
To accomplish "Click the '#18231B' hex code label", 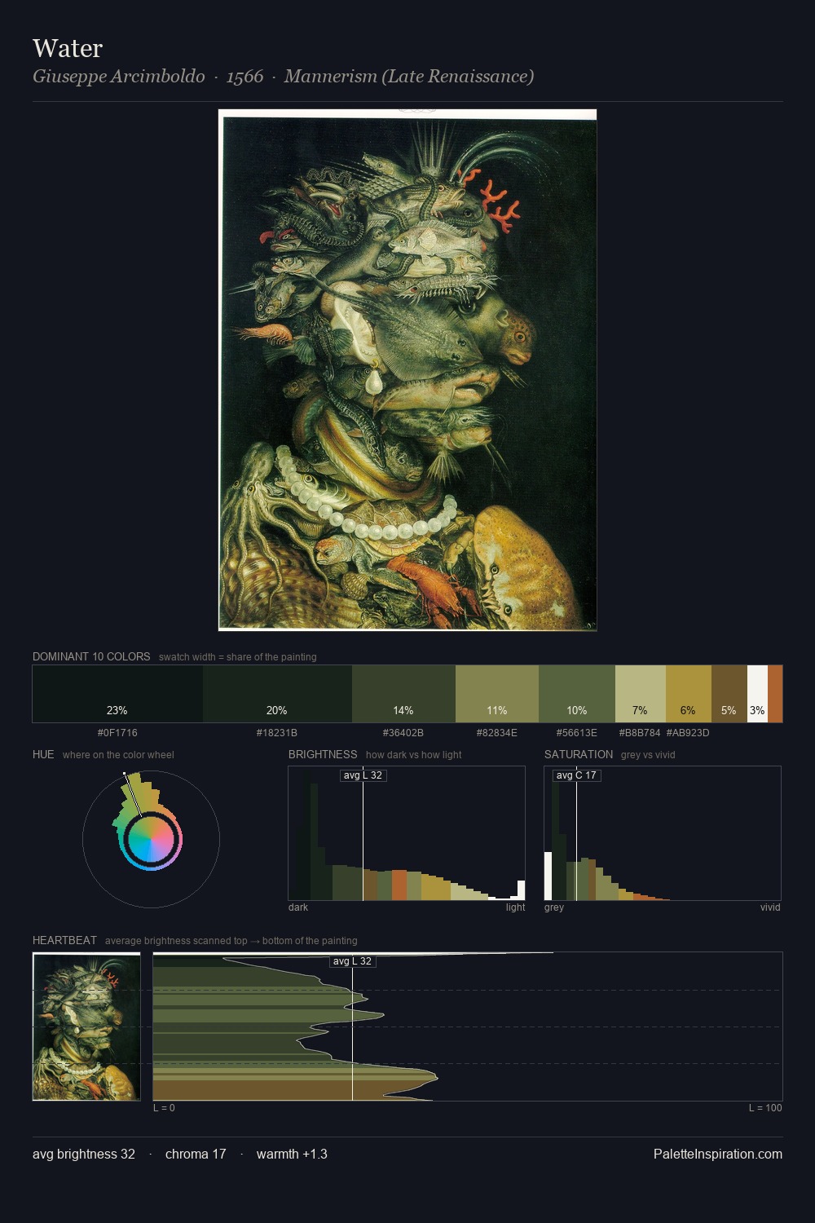I will (x=277, y=733).
